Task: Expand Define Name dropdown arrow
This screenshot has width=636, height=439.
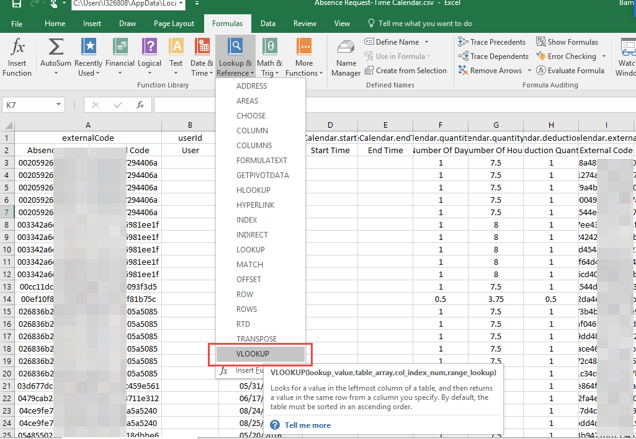Action: coord(426,42)
